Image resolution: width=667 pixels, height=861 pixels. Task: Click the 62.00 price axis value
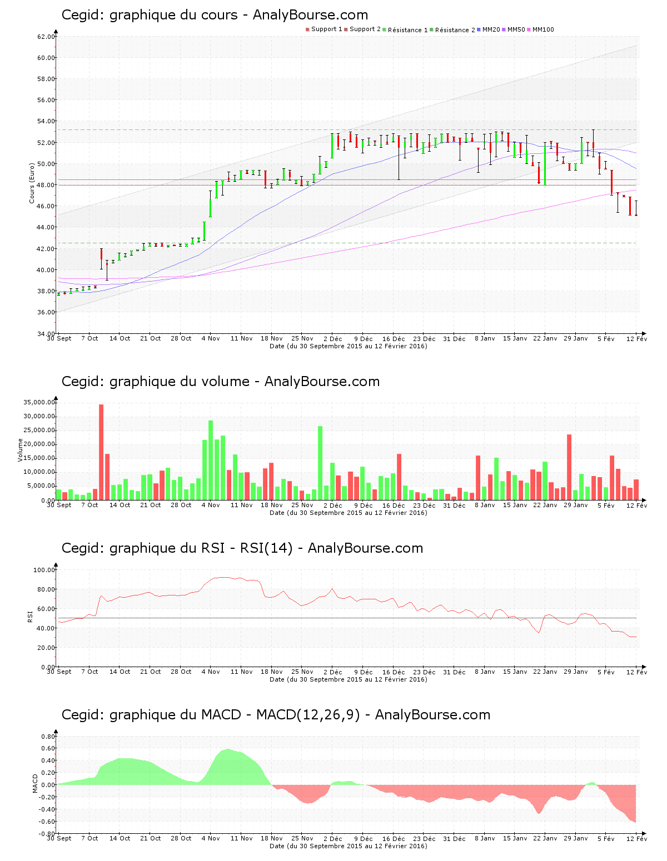point(46,37)
